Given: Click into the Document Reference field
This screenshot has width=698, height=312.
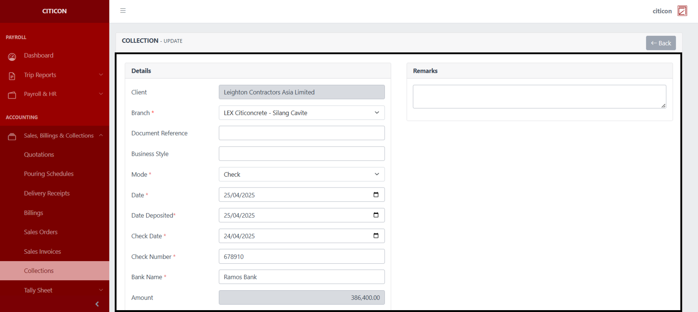Looking at the screenshot, I should [301, 133].
